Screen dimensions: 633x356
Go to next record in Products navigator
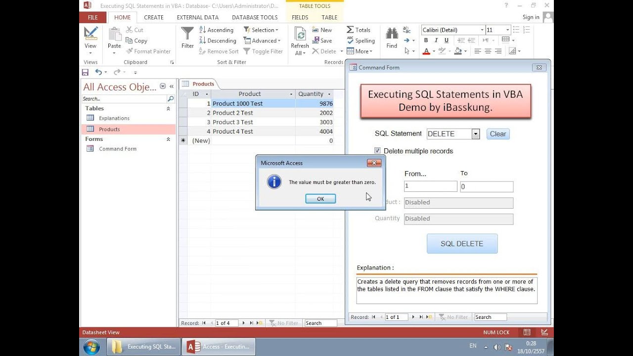(243, 323)
